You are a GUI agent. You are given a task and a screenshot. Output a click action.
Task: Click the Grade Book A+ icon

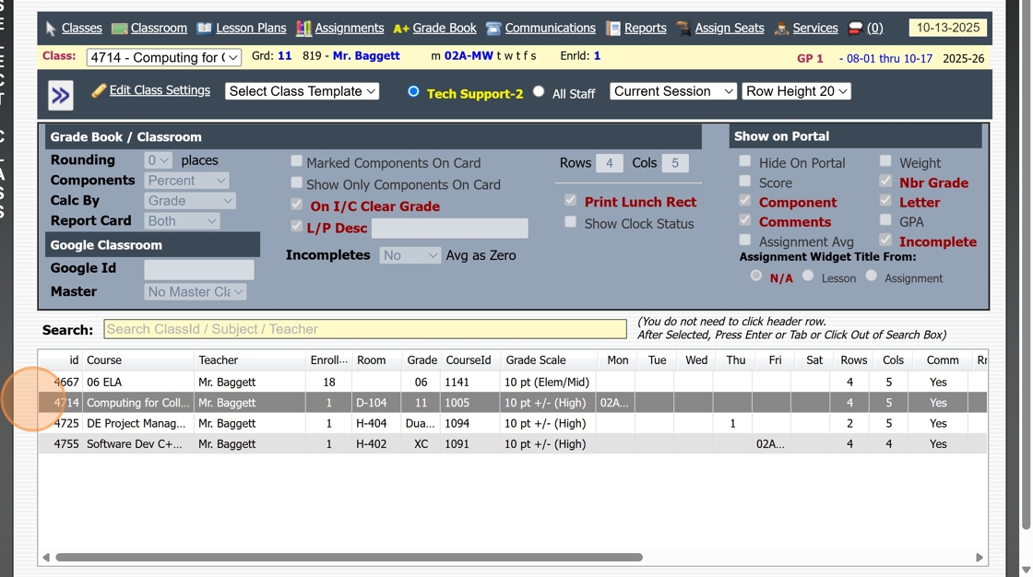coord(401,29)
